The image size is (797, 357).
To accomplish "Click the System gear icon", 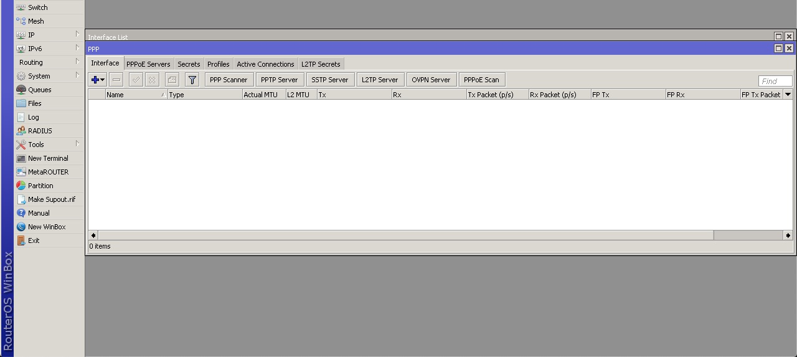I will tap(21, 76).
